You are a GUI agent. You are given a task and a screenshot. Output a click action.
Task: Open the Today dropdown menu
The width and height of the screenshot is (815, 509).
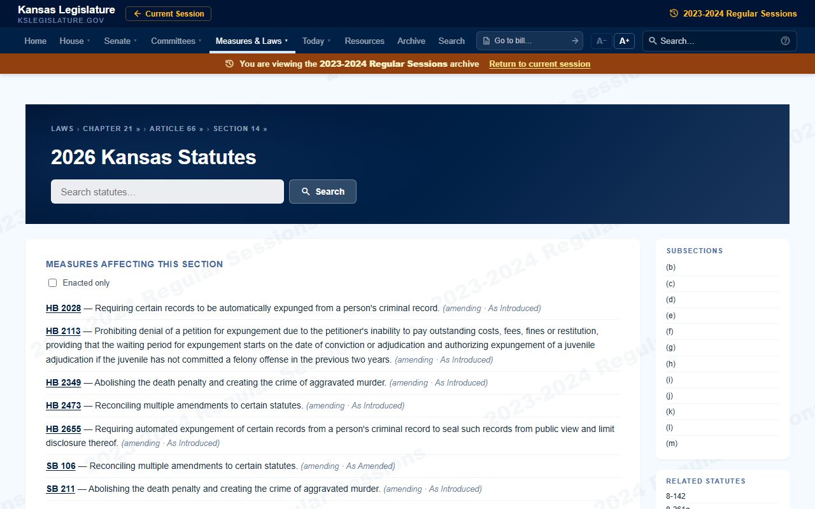pos(316,41)
